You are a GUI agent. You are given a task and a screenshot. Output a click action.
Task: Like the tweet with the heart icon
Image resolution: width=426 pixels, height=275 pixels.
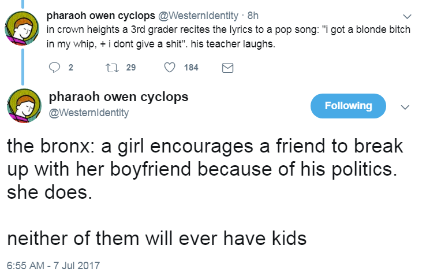170,68
